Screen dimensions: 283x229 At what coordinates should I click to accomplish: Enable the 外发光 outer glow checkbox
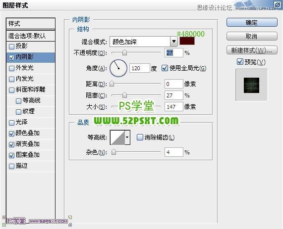pyautogui.click(x=11, y=68)
